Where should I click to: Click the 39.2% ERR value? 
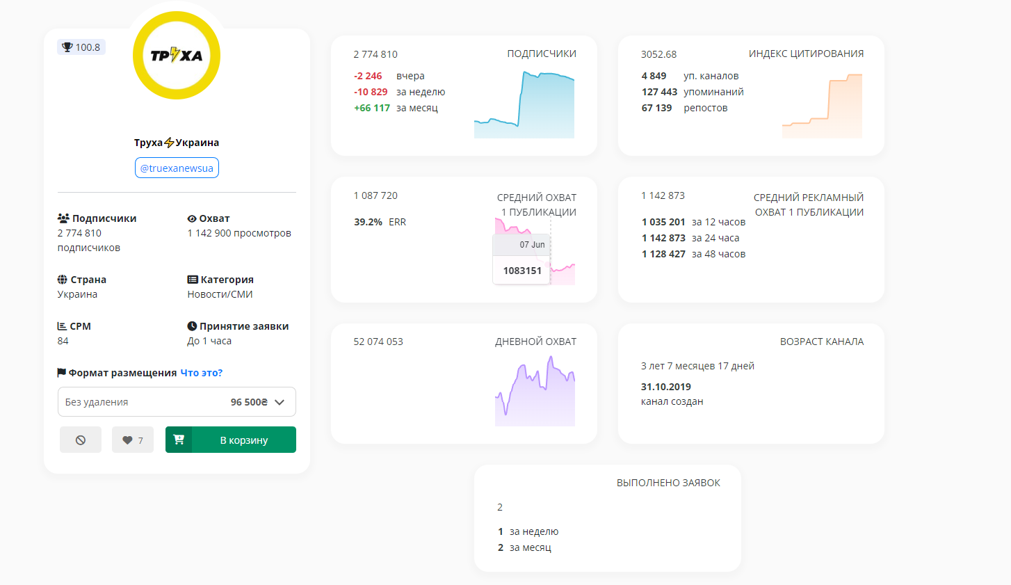coord(368,222)
